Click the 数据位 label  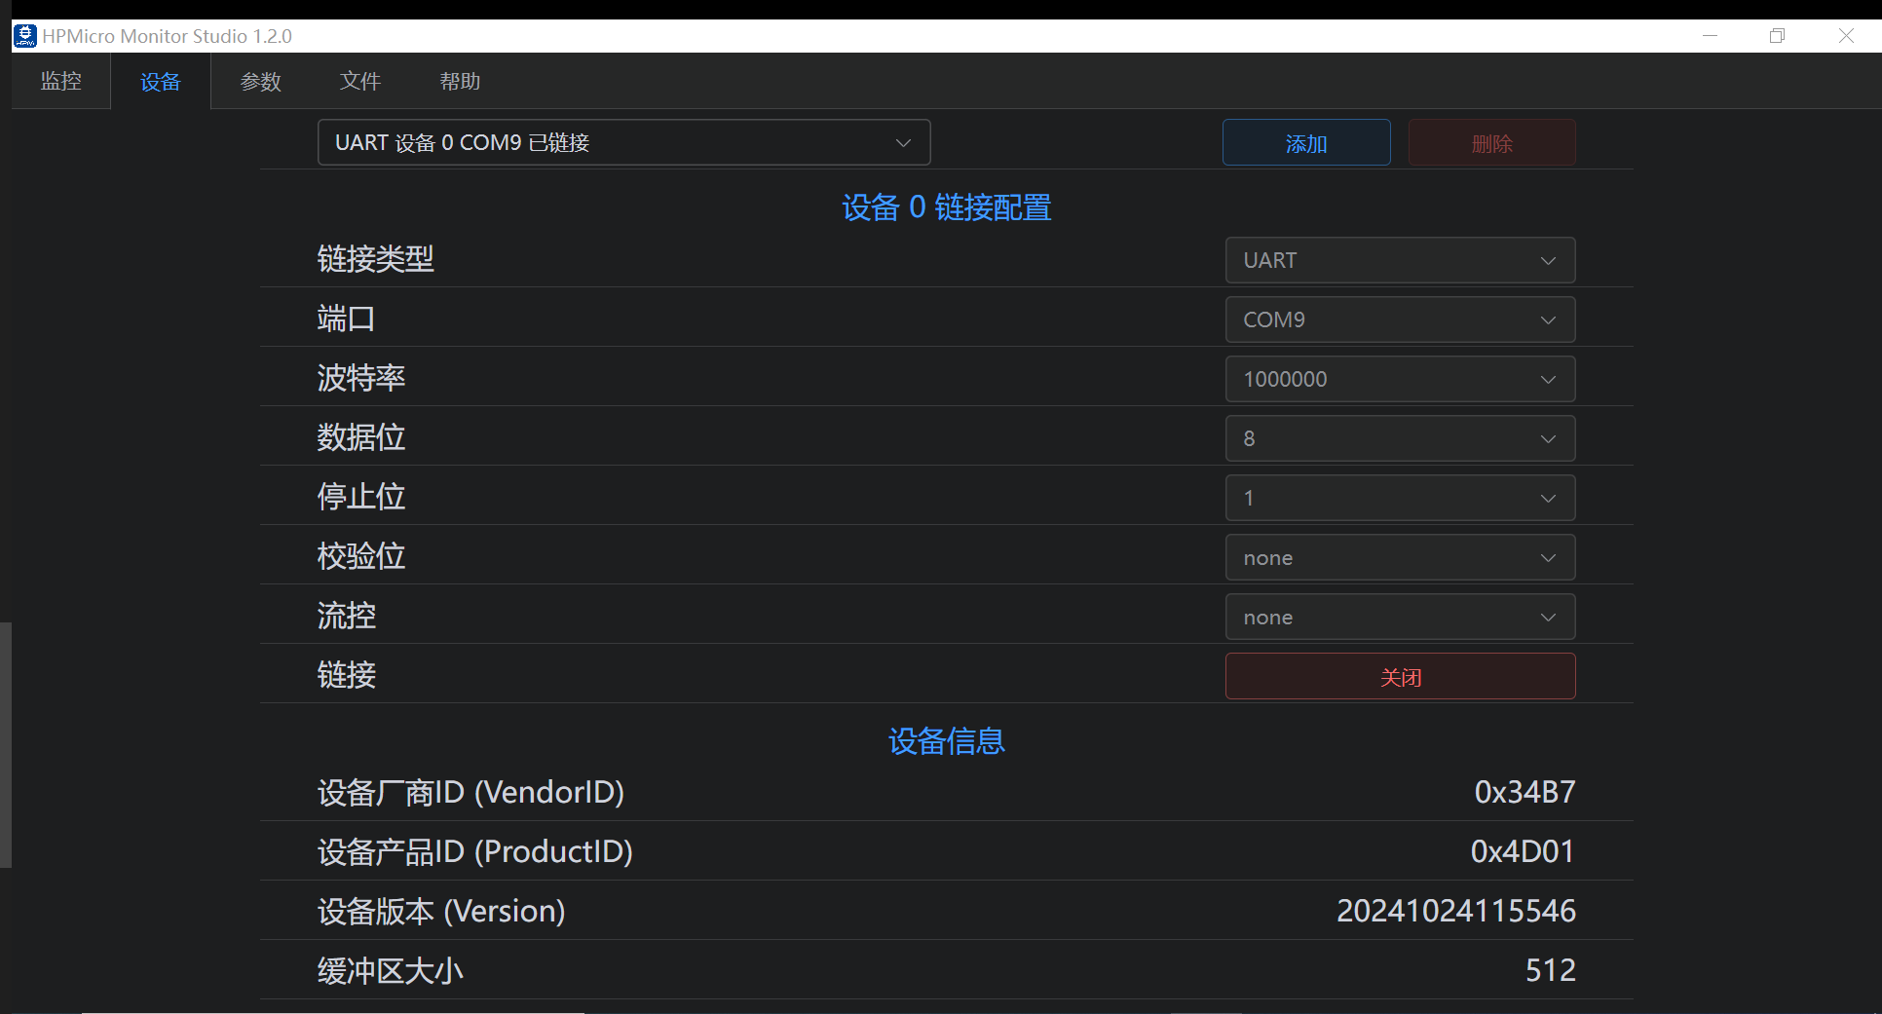click(361, 437)
